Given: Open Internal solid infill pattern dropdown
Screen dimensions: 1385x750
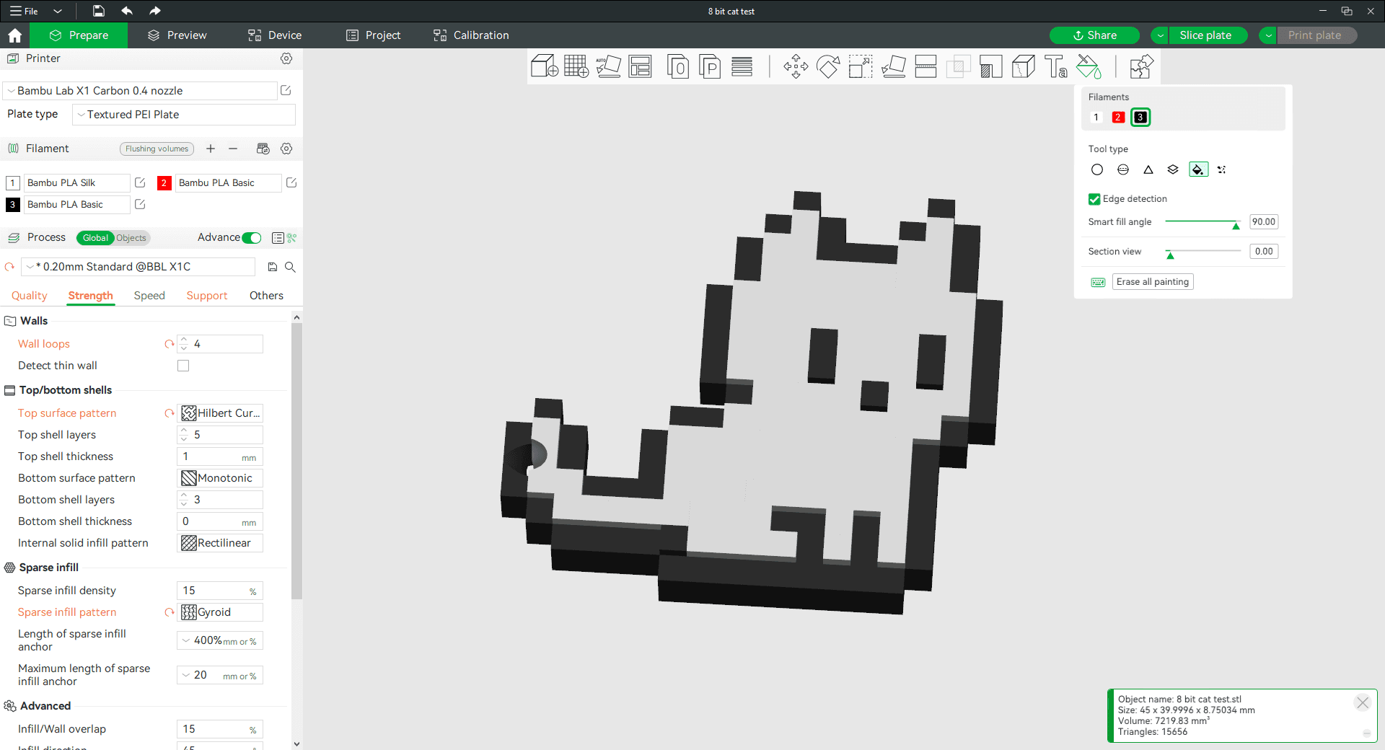Looking at the screenshot, I should pos(220,543).
